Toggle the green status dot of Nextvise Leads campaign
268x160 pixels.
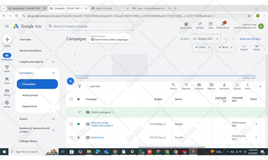point(78,124)
